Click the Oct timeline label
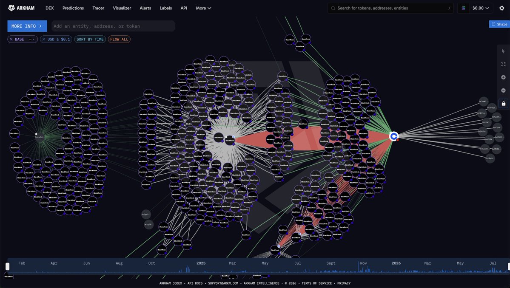 point(151,263)
